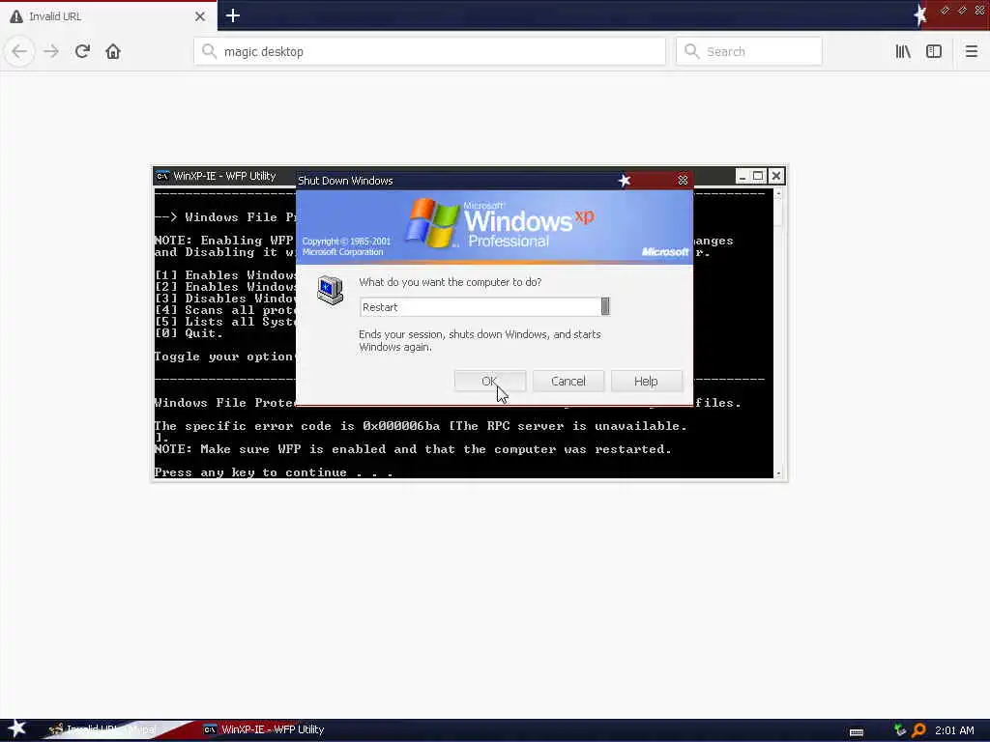The width and height of the screenshot is (990, 742).
Task: Click the 'What do you want the computer to do?' label
Action: pyautogui.click(x=451, y=282)
